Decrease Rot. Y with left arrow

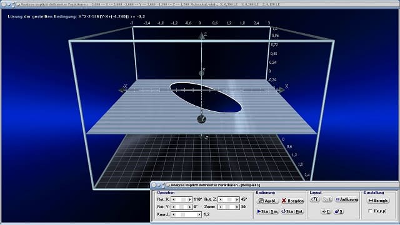(x=174, y=207)
